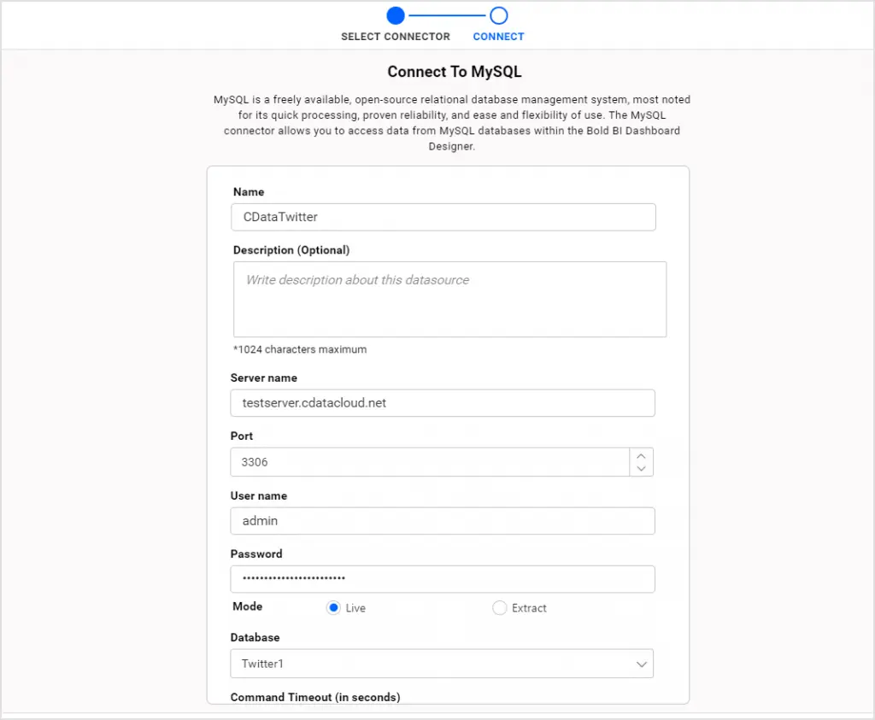Image resolution: width=875 pixels, height=720 pixels.
Task: Click the Server name input field
Action: 442,403
